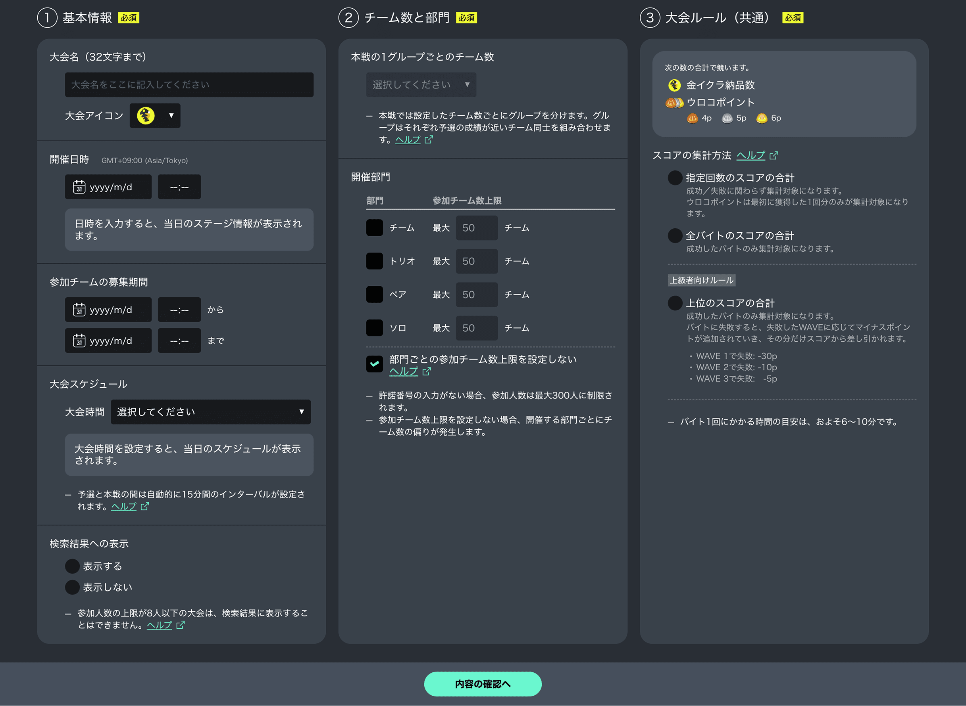The height and width of the screenshot is (706, 966).
Task: Click the max teams field for ソロ division
Action: tap(477, 328)
